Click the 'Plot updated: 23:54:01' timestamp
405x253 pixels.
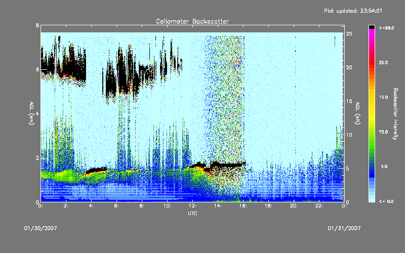(x=353, y=11)
